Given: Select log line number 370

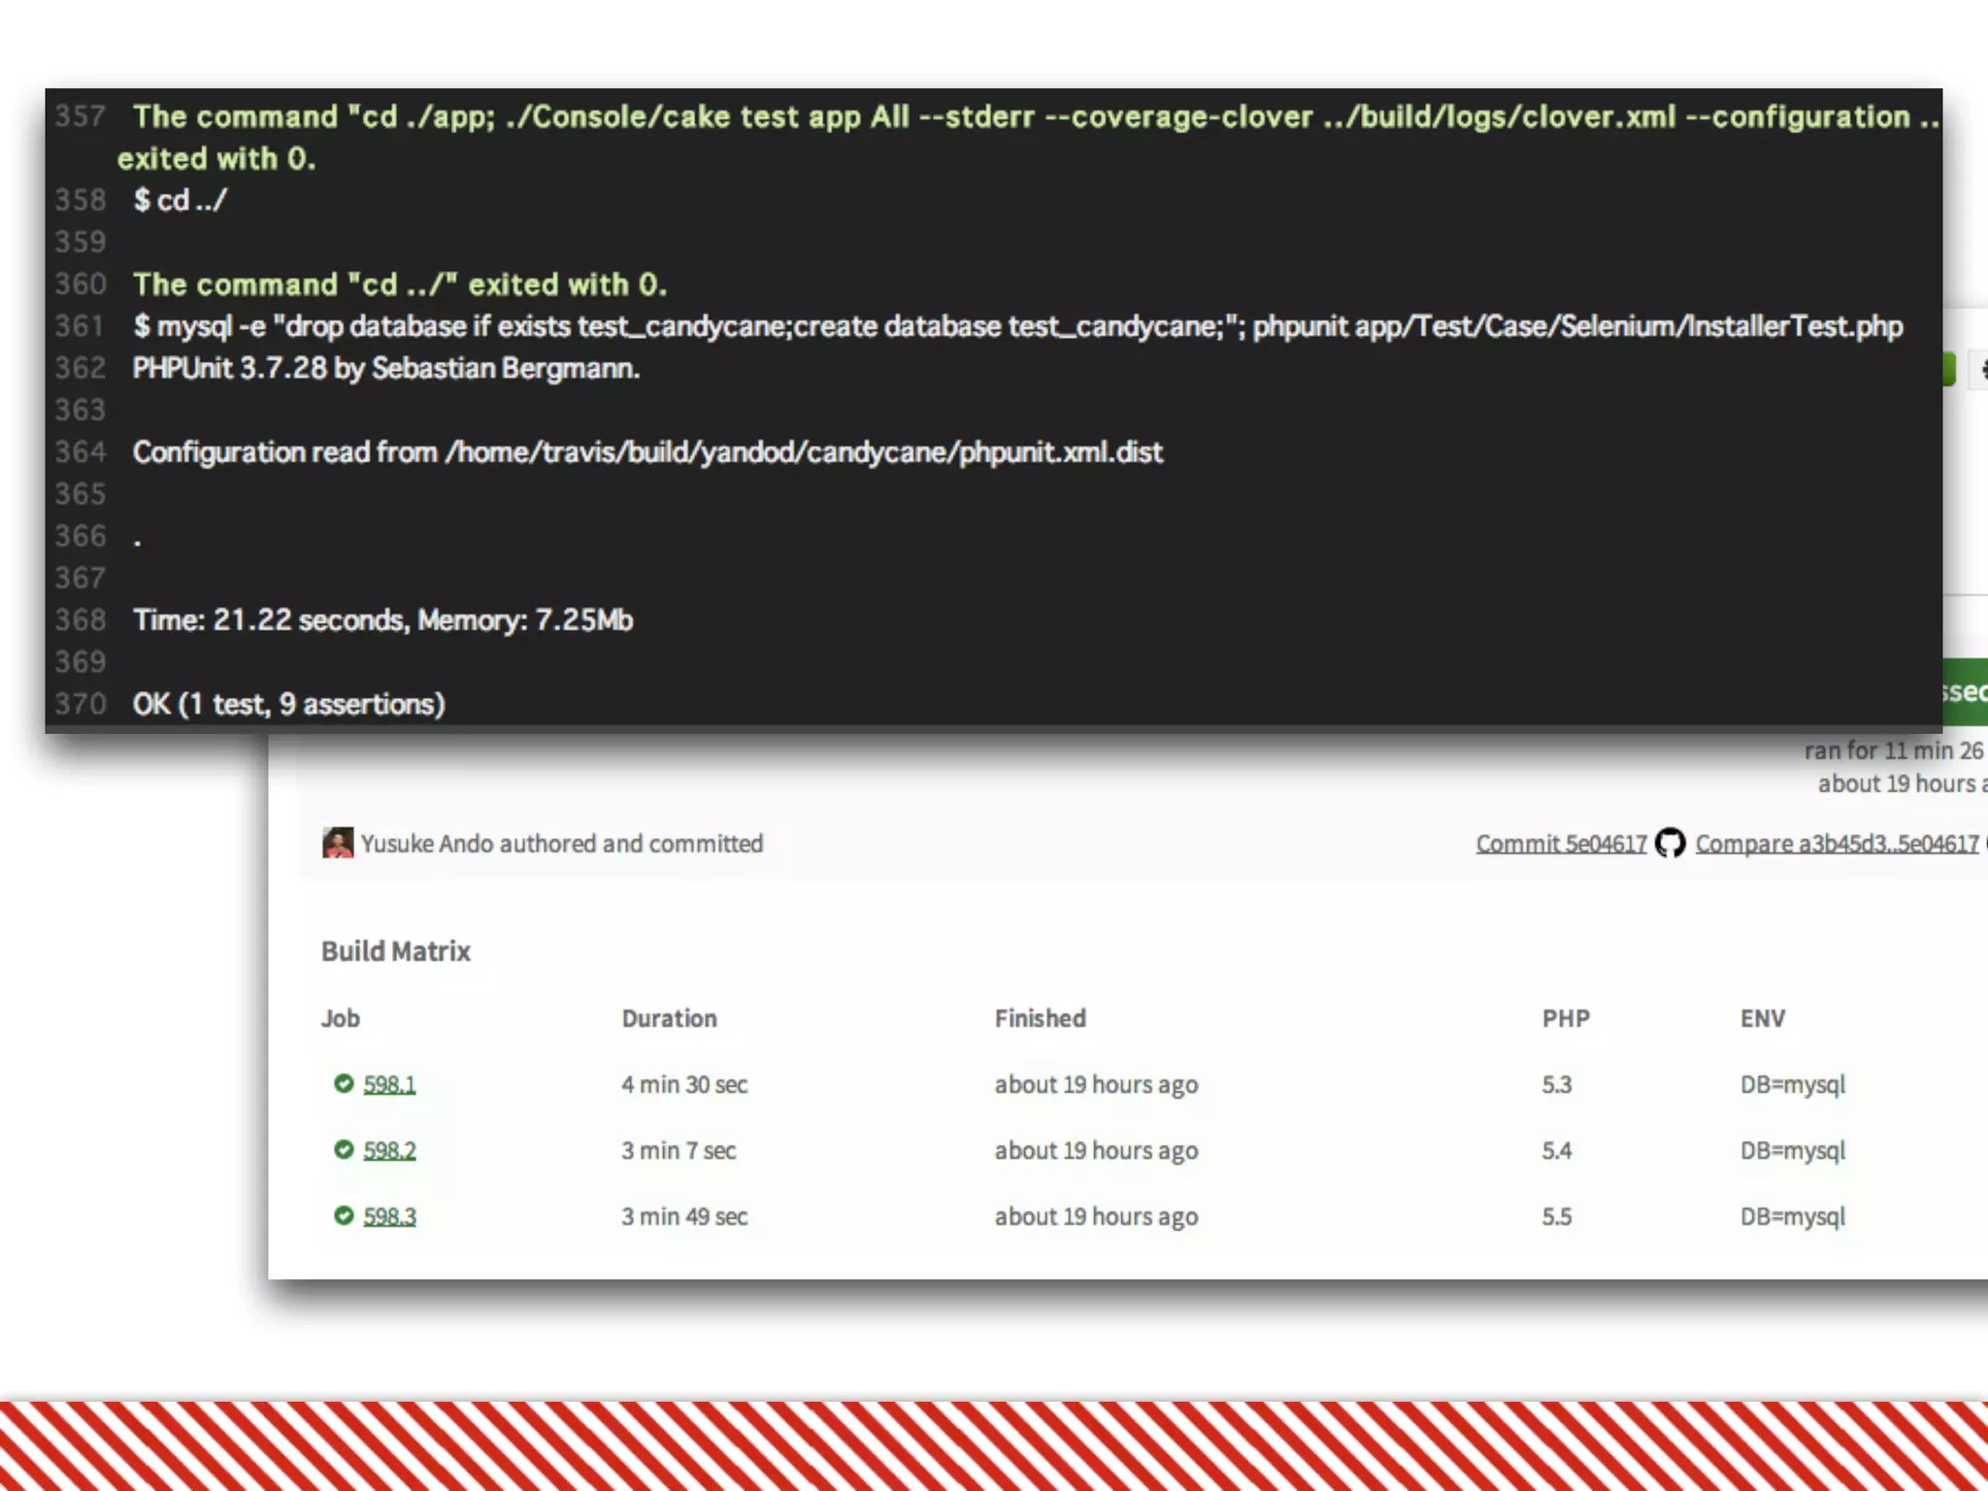Looking at the screenshot, I should pyautogui.click(x=80, y=704).
